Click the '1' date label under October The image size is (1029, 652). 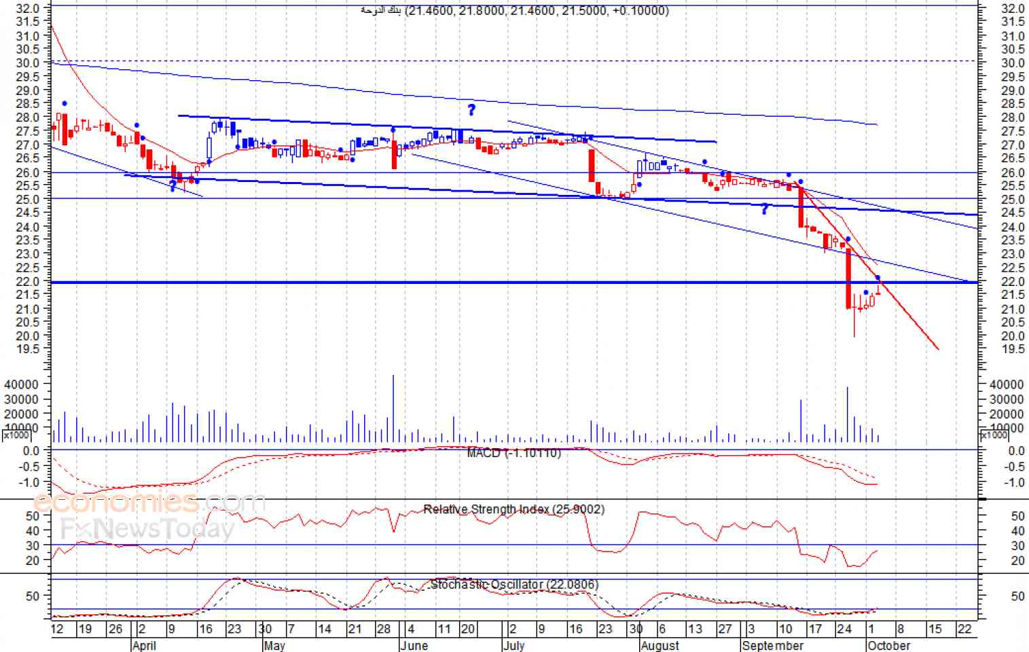click(871, 629)
